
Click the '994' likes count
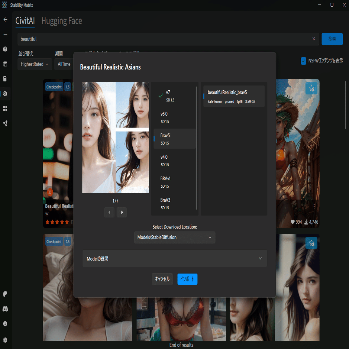click(x=299, y=222)
